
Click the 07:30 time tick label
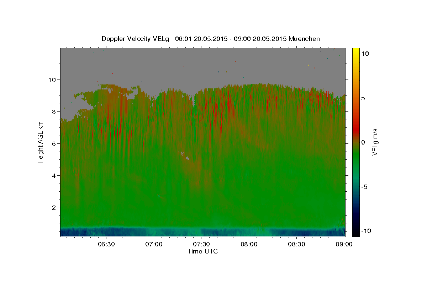202,244
